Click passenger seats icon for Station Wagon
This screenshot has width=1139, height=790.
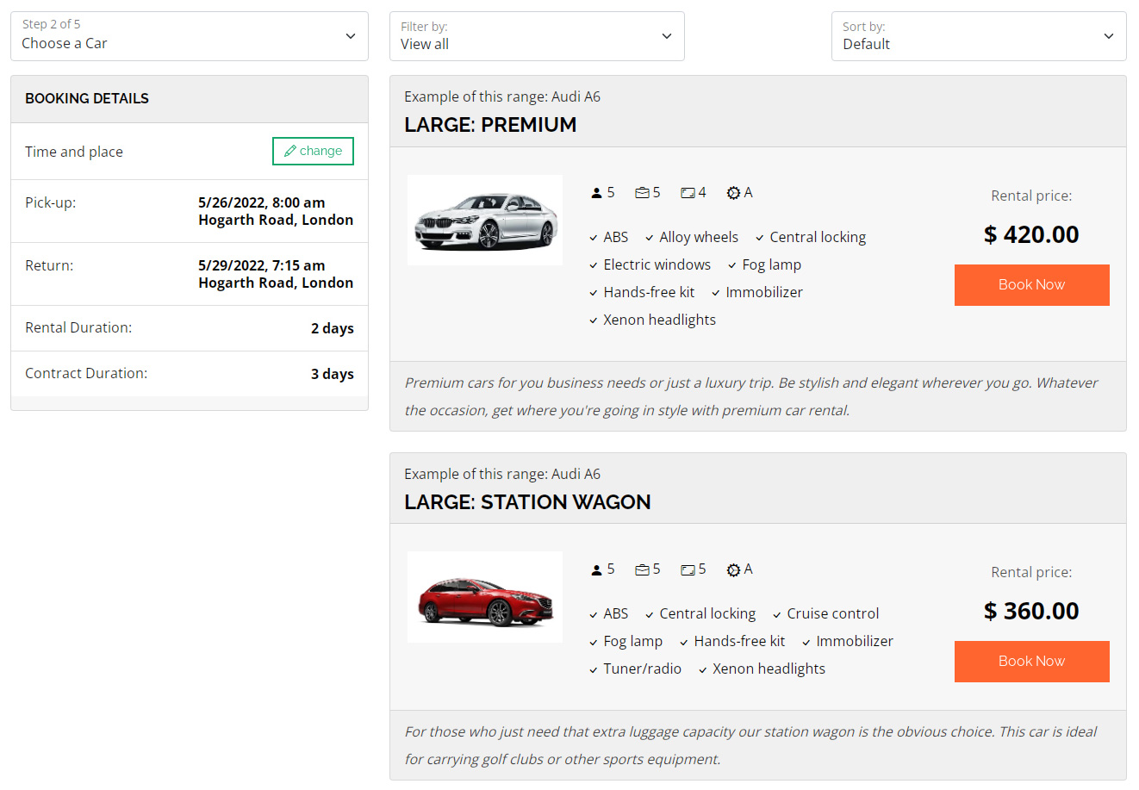[596, 569]
